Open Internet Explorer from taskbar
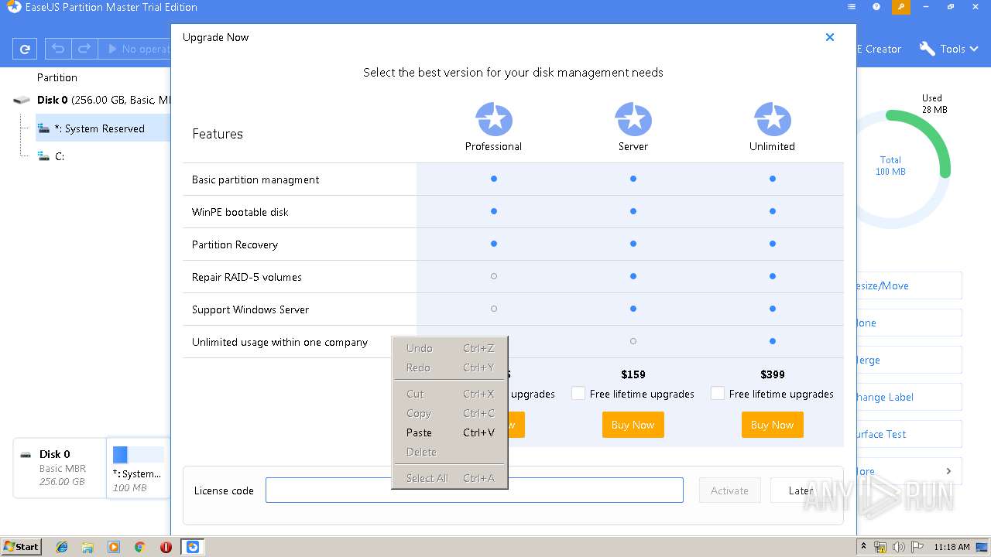The height and width of the screenshot is (557, 991). click(62, 547)
